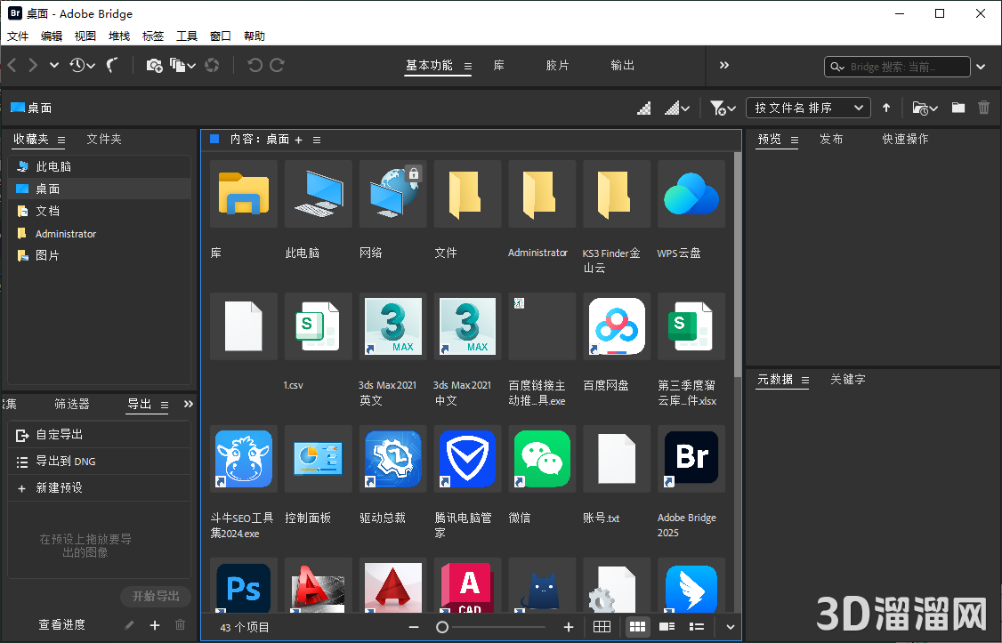Image resolution: width=1002 pixels, height=643 pixels.
Task: Create a new folder
Action: [958, 108]
